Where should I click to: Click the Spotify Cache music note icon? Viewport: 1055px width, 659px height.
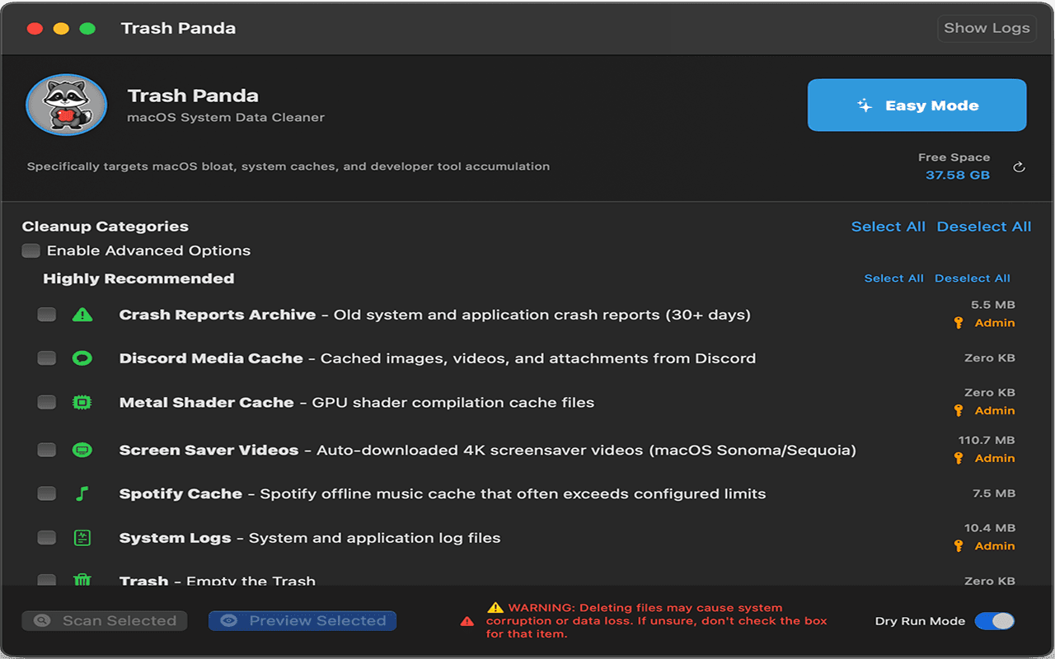coord(82,494)
